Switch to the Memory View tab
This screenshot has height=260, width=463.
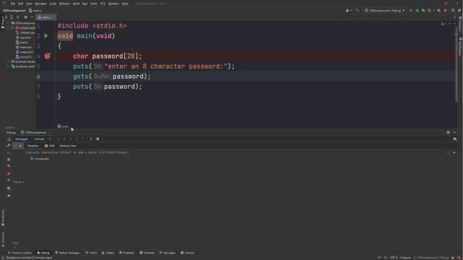click(x=67, y=146)
